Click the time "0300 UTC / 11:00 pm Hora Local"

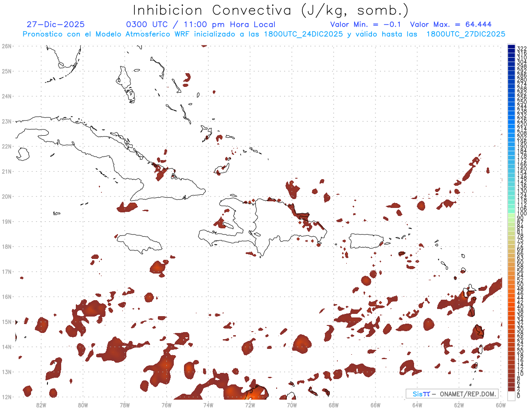200,24
